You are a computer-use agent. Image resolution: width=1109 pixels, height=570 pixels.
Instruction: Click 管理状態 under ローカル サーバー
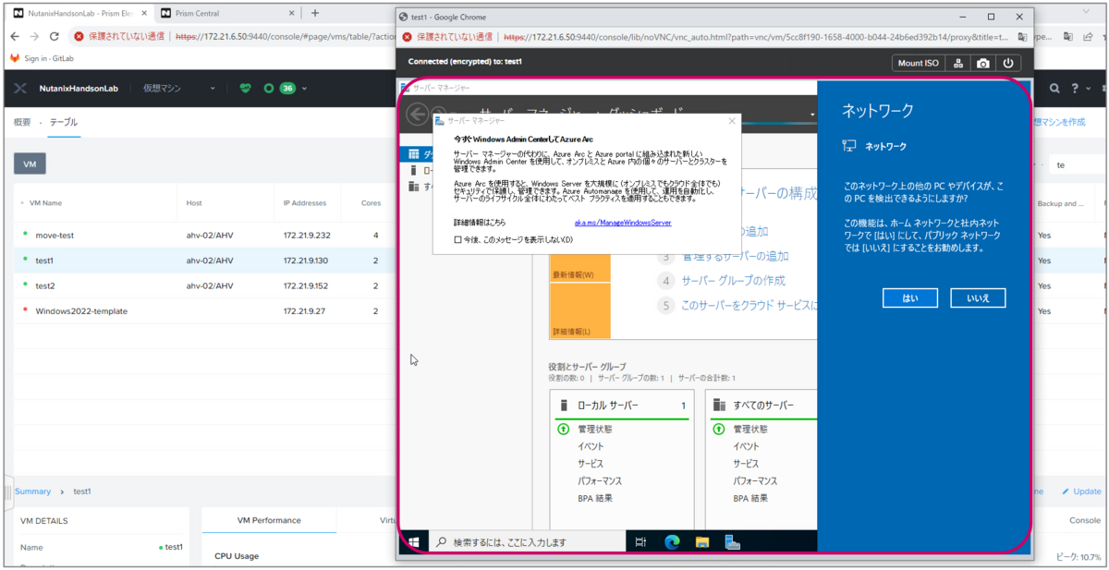click(x=594, y=429)
